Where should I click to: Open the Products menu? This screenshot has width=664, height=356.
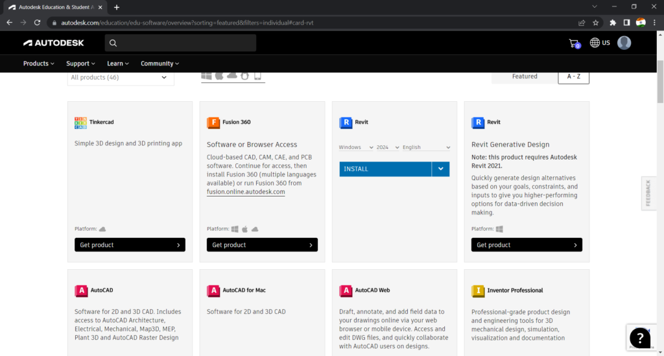tap(38, 64)
